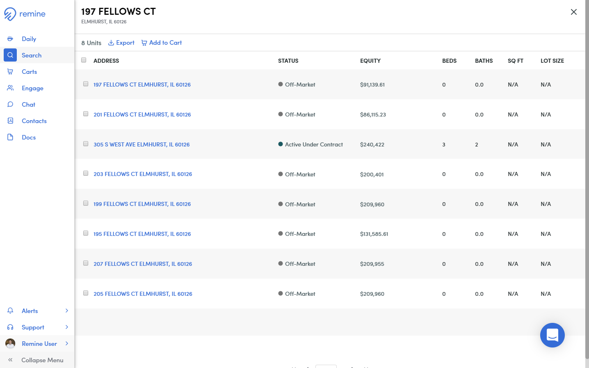Click Add to Cart text
The width and height of the screenshot is (589, 368).
pyautogui.click(x=165, y=43)
